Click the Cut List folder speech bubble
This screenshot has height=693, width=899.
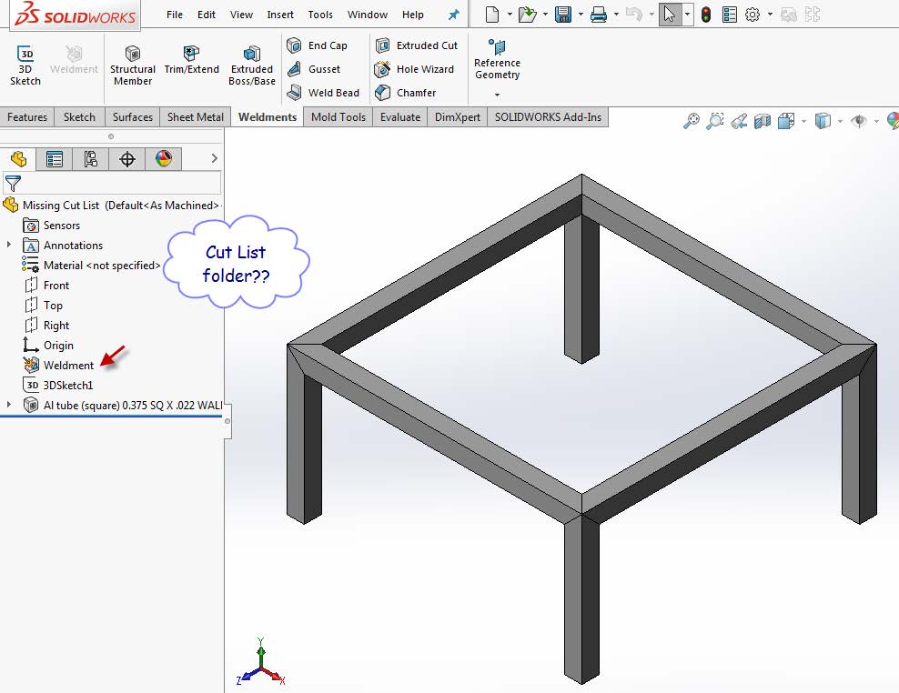point(235,262)
